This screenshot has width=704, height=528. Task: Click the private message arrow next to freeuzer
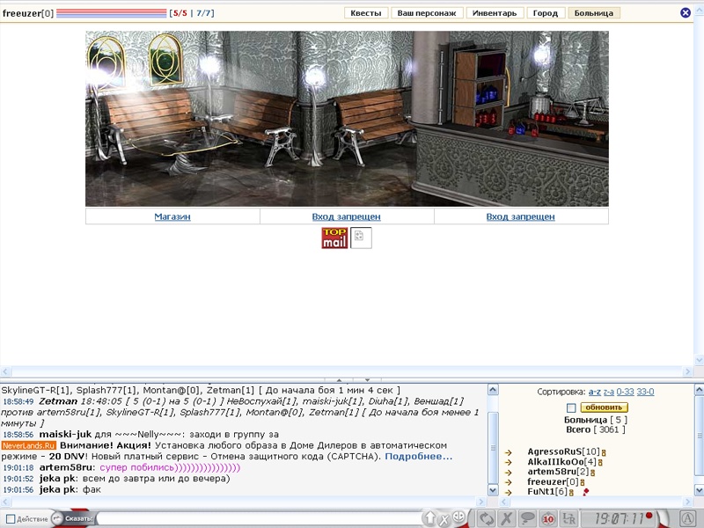point(509,481)
